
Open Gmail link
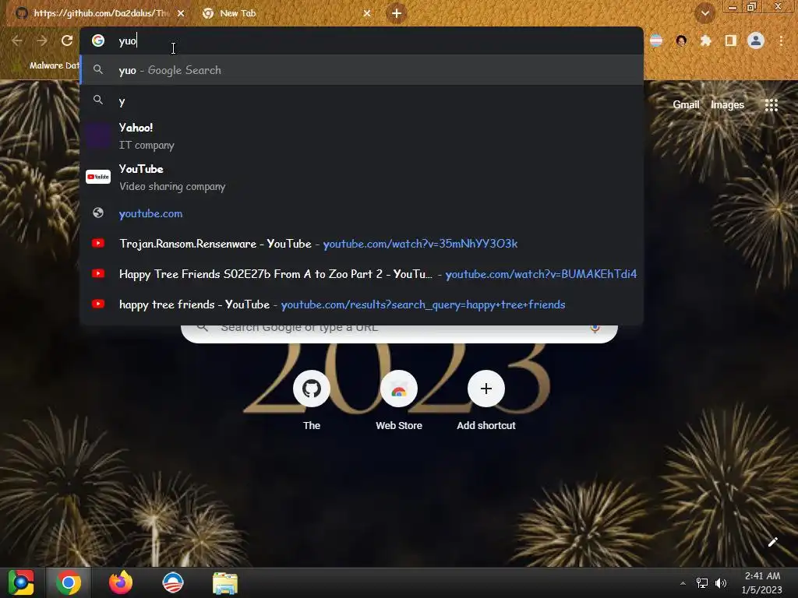686,105
